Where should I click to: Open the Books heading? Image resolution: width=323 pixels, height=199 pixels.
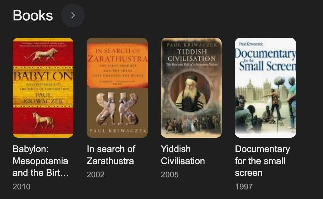[33, 15]
